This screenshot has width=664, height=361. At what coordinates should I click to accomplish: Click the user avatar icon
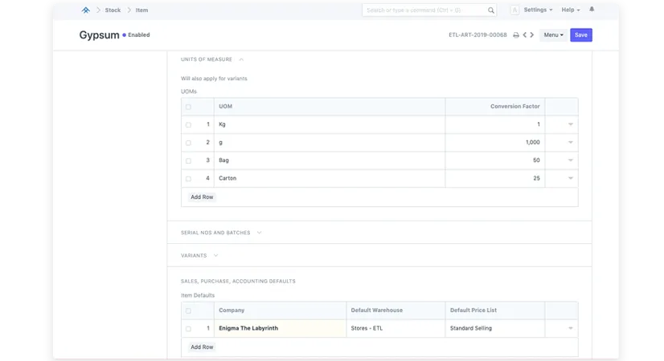(x=514, y=10)
